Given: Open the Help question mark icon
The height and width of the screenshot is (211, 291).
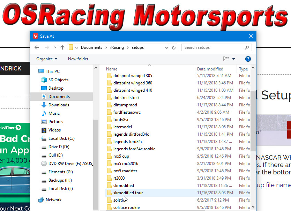Looking at the screenshot, I should click(248, 59).
